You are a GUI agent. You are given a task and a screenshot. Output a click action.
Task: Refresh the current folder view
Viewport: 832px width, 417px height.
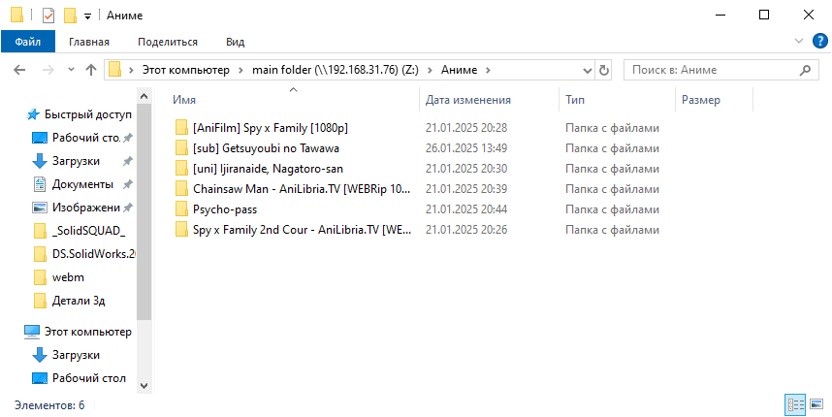(604, 70)
